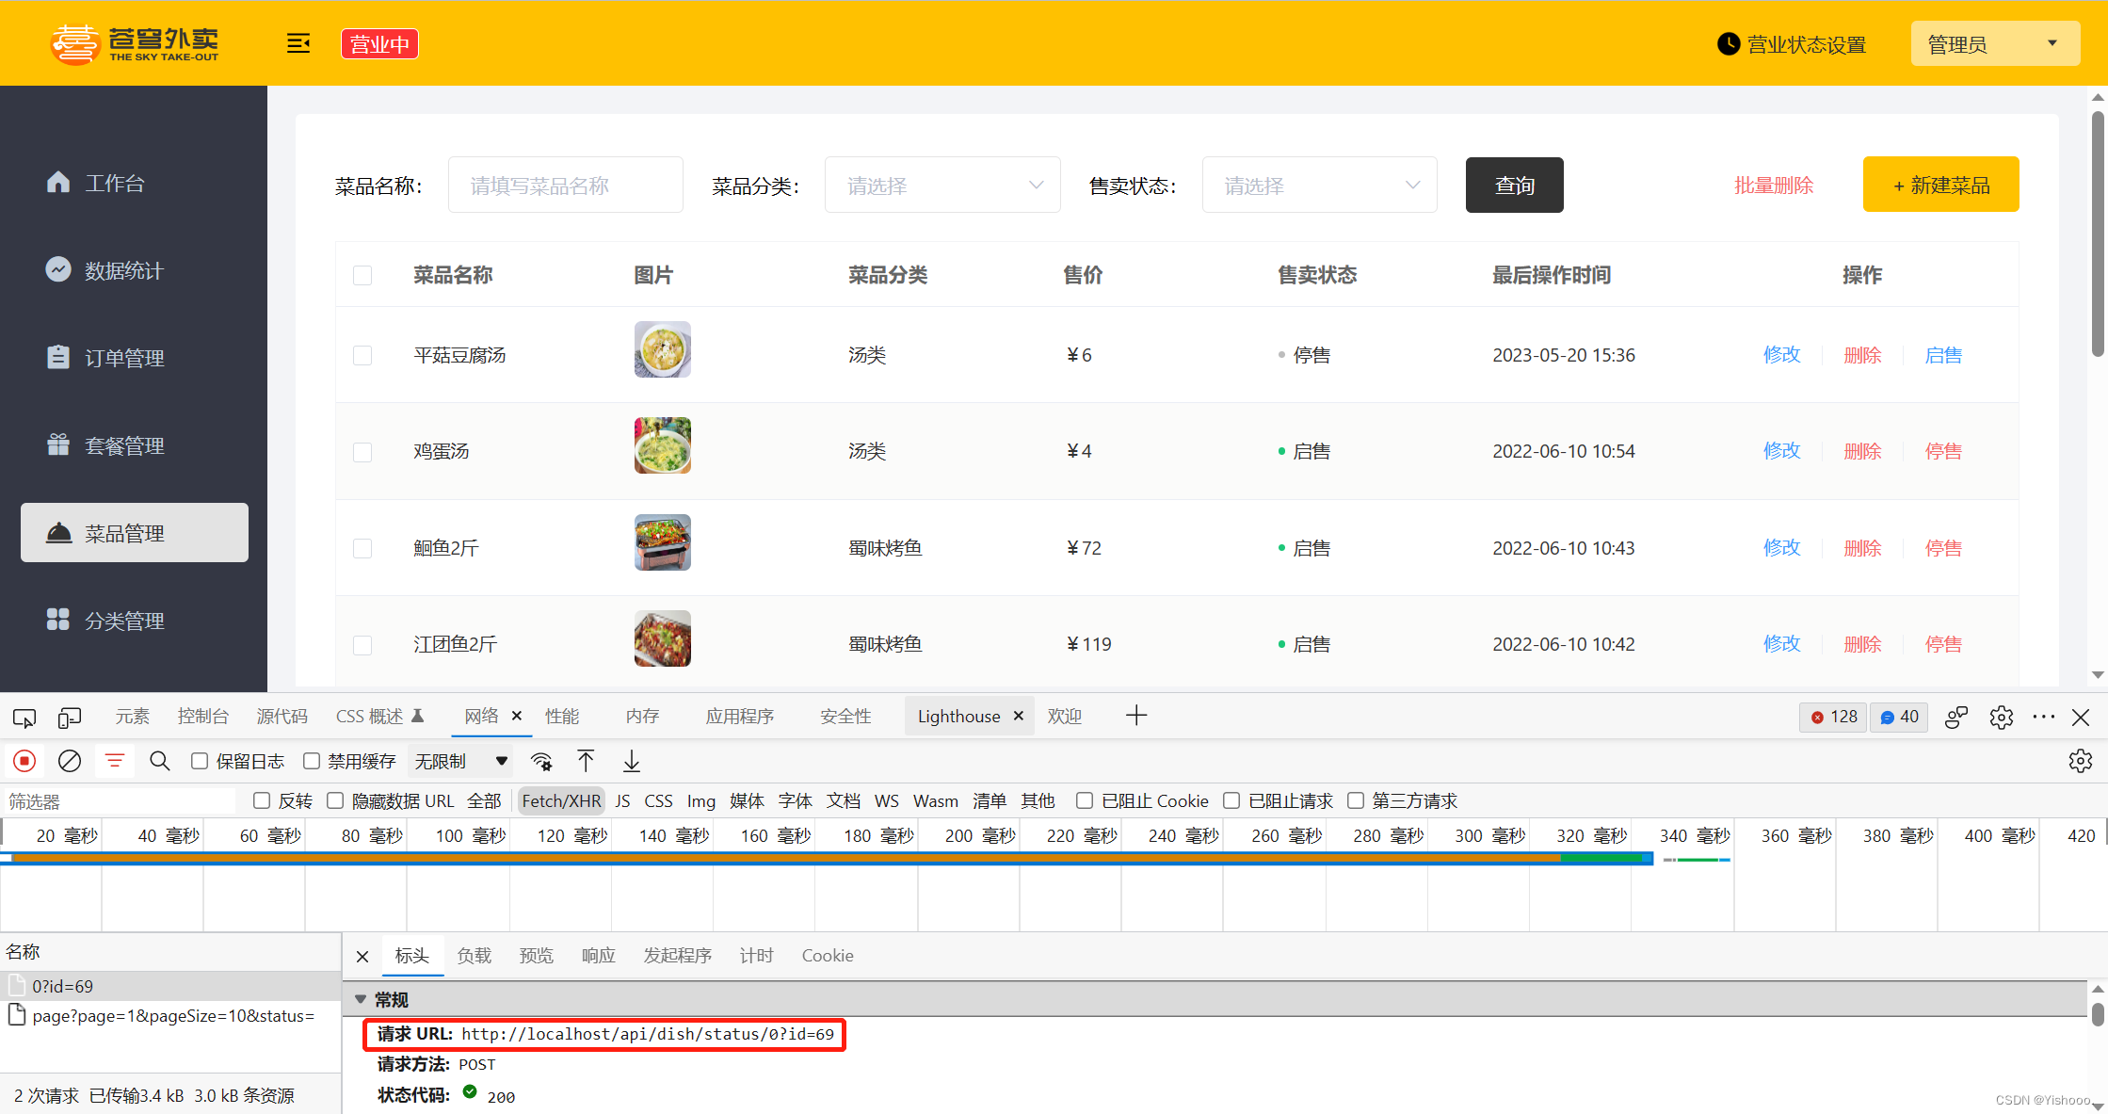The image size is (2108, 1114).
Task: Click the 工作台 home icon
Action: pyautogui.click(x=57, y=183)
